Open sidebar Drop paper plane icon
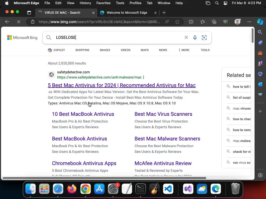266x199 pixels. [x=260, y=94]
